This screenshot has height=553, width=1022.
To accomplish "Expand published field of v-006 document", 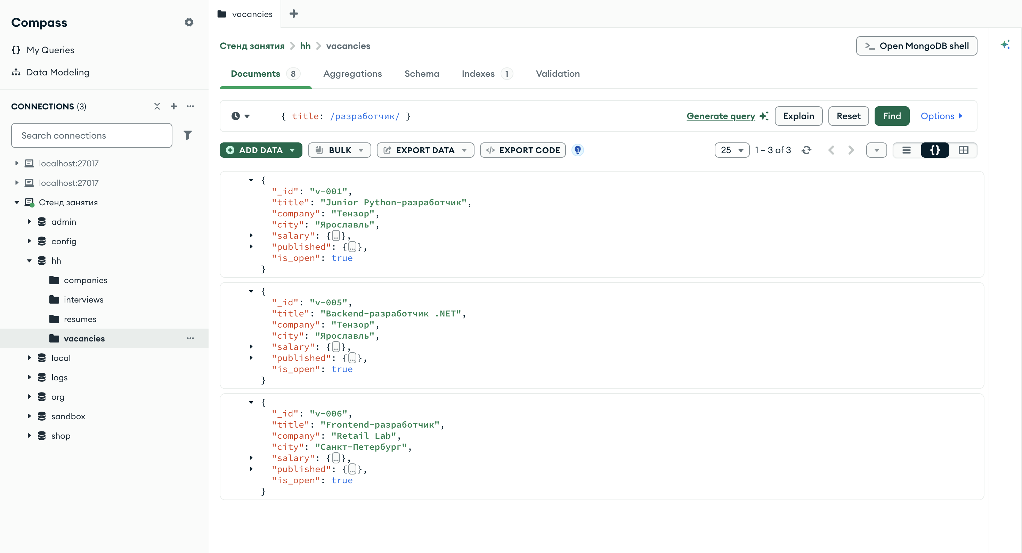I will point(251,469).
